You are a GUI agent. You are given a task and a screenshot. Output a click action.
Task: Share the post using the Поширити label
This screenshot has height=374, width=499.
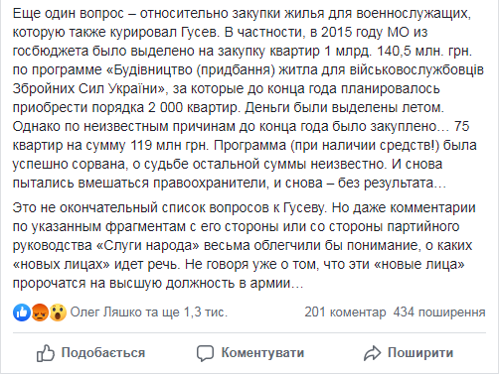coord(420,353)
